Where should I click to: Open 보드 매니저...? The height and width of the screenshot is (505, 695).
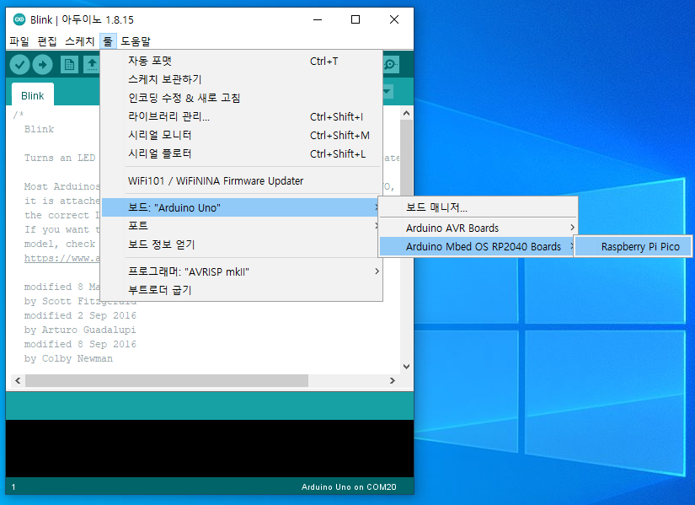[x=478, y=207]
